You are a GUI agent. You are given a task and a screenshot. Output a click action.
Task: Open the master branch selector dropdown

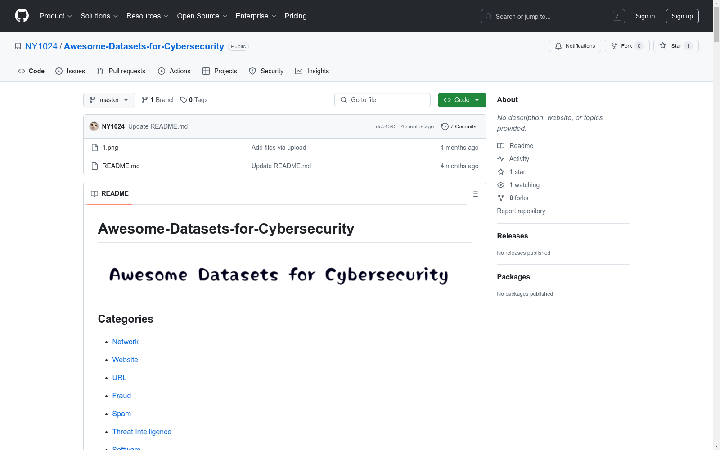coord(109,100)
